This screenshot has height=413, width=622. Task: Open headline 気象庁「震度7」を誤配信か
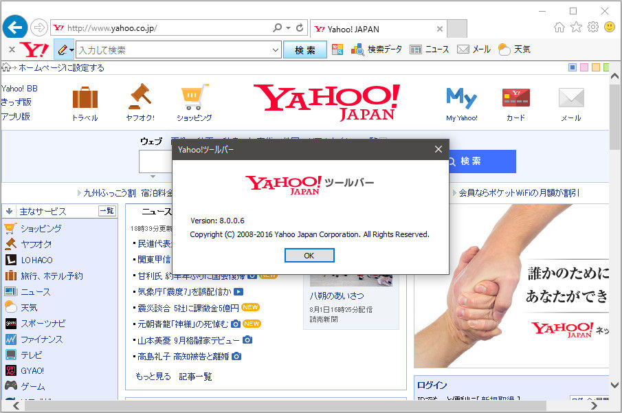coord(184,292)
